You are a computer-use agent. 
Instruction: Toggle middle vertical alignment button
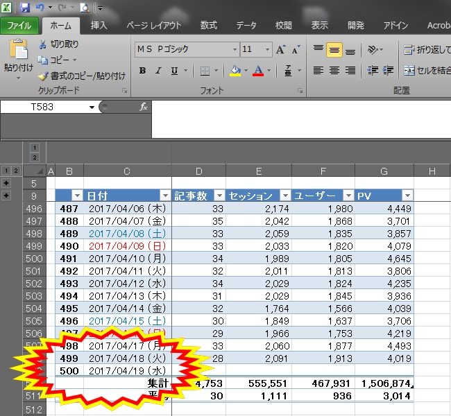(334, 50)
